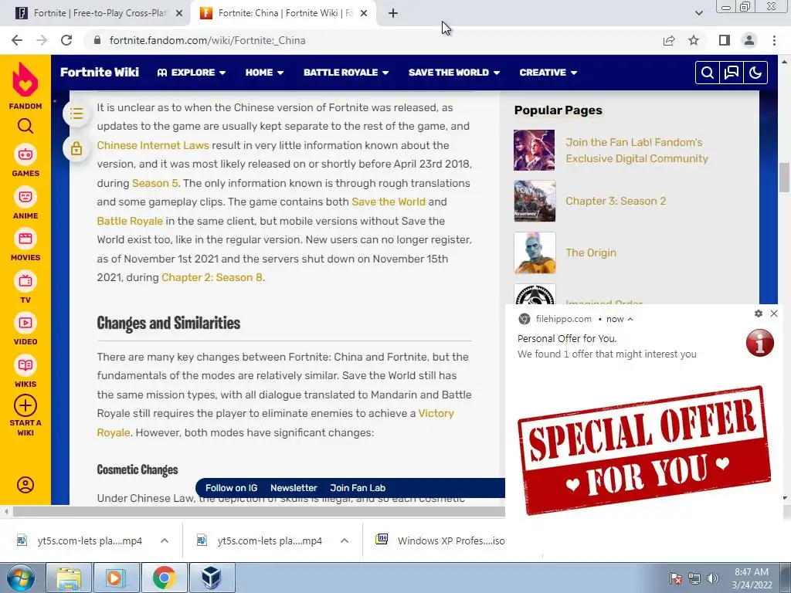Click the Join the Fan Lab thumbnail
Screen dimensions: 791x593
(x=535, y=151)
